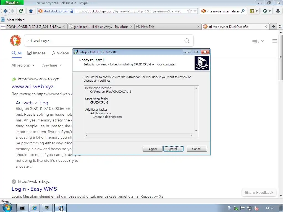
Task: Open the history clock button
Action: click(267, 11)
